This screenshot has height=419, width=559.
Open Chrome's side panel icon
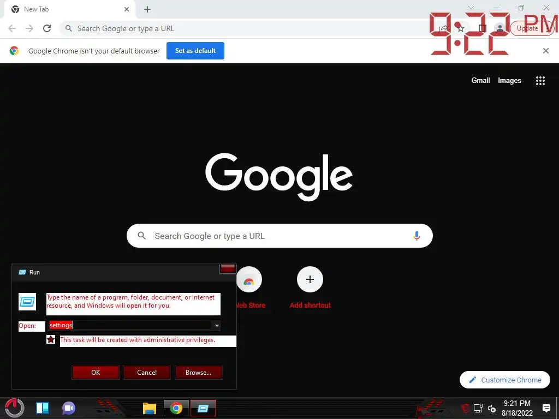pyautogui.click(x=483, y=28)
